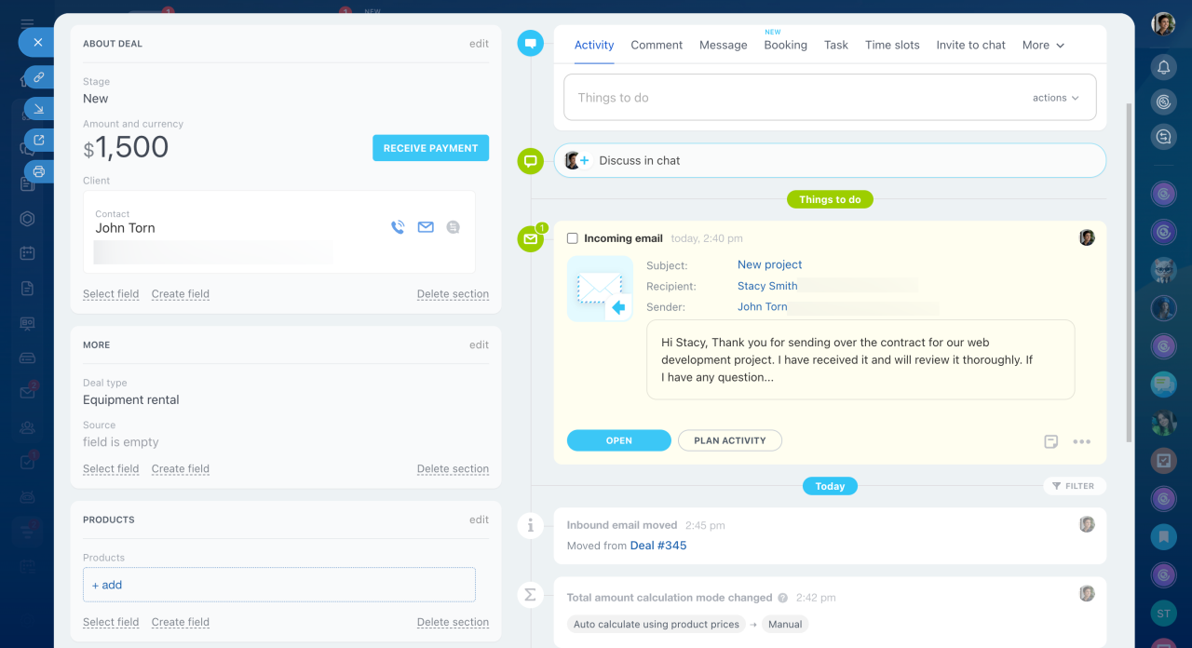1192x648 pixels.
Task: Click the Open button on the incoming email
Action: click(x=618, y=440)
